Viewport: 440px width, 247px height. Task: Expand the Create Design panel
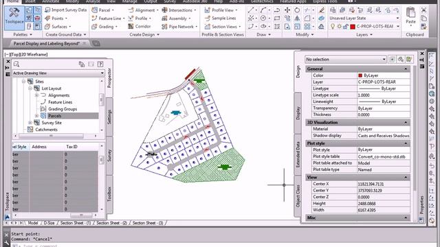coord(144,35)
